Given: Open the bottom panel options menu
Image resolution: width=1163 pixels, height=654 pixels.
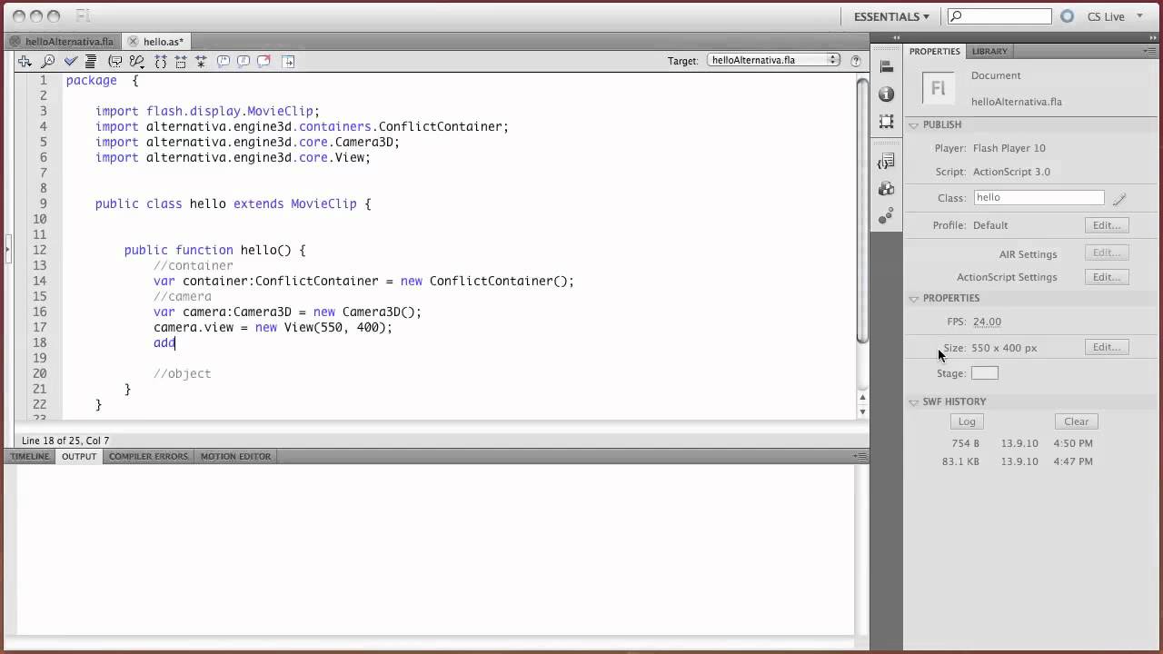Looking at the screenshot, I should pyautogui.click(x=860, y=456).
